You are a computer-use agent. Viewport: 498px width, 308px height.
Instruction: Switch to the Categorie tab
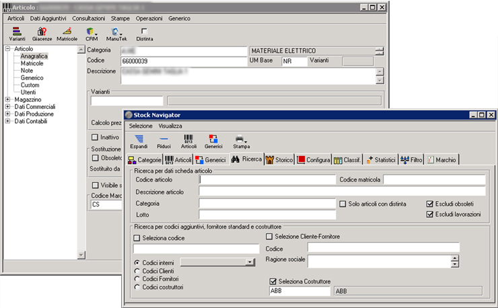(x=145, y=159)
